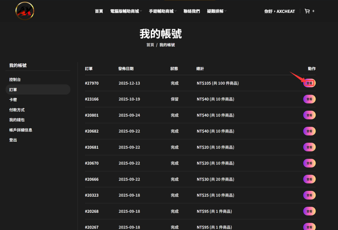Click the AX site logo

tap(25, 11)
